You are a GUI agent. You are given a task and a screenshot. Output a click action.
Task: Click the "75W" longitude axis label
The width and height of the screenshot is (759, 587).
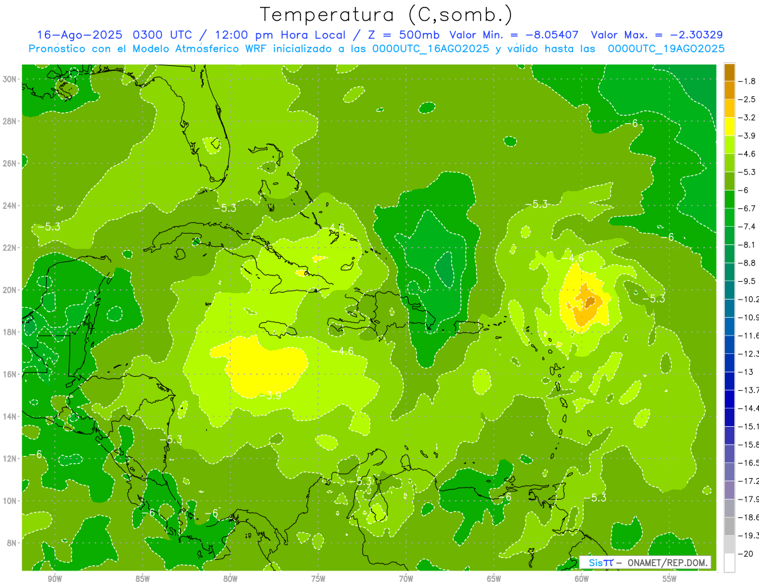coord(318,579)
